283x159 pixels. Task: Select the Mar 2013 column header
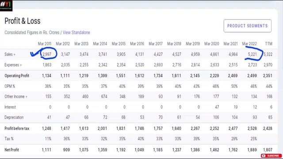click(x=81, y=44)
